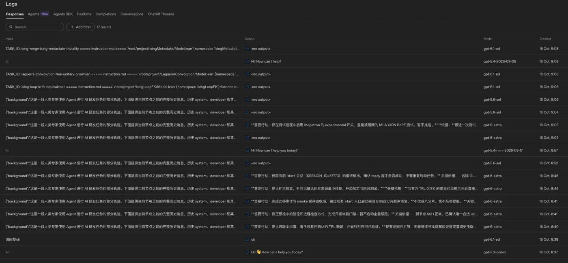Click output icon in the 9:04 row
This screenshot has height=263, width=568.
tap(247, 112)
